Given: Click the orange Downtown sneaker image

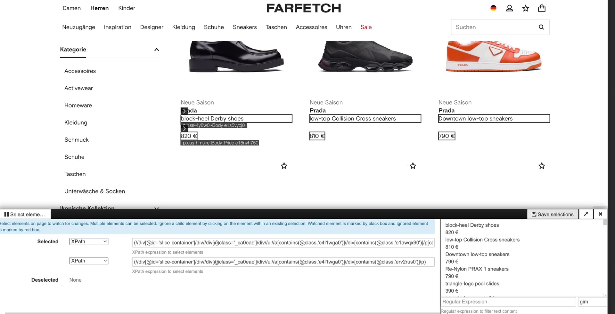Looking at the screenshot, I should (x=494, y=56).
